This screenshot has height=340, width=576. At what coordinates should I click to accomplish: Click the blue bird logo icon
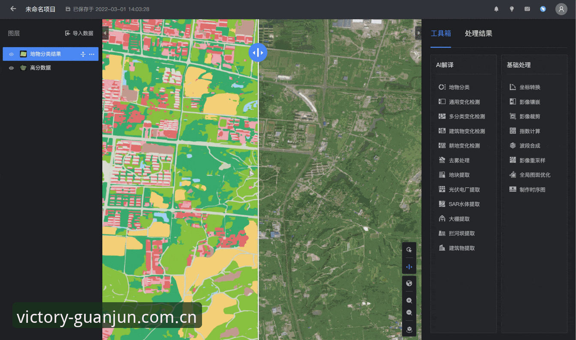pos(543,9)
